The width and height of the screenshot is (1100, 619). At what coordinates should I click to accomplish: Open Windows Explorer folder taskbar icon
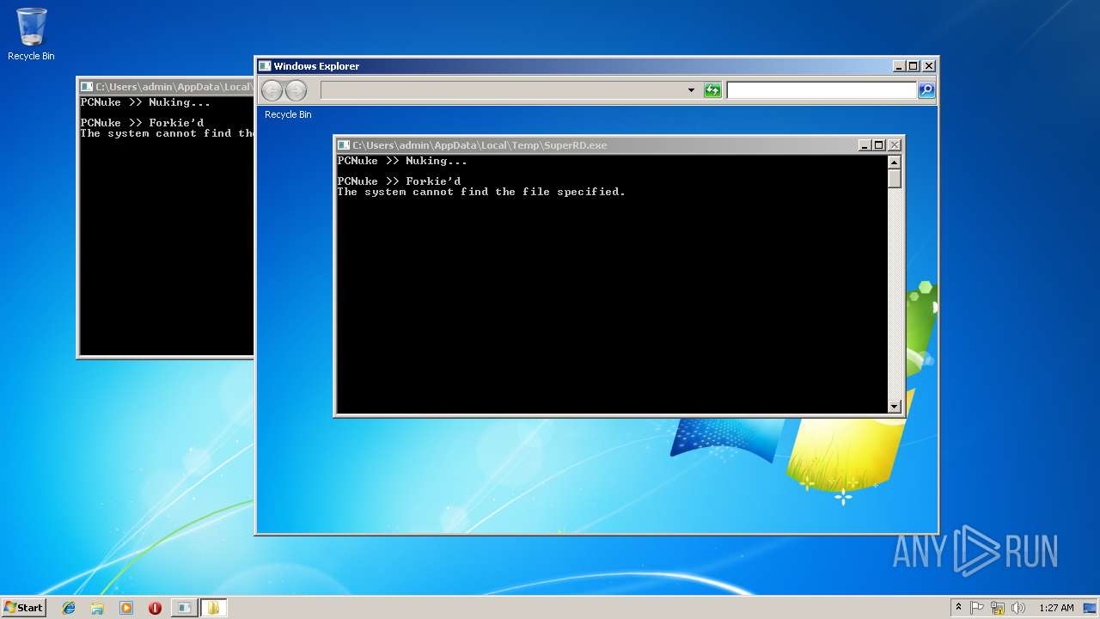pos(97,608)
